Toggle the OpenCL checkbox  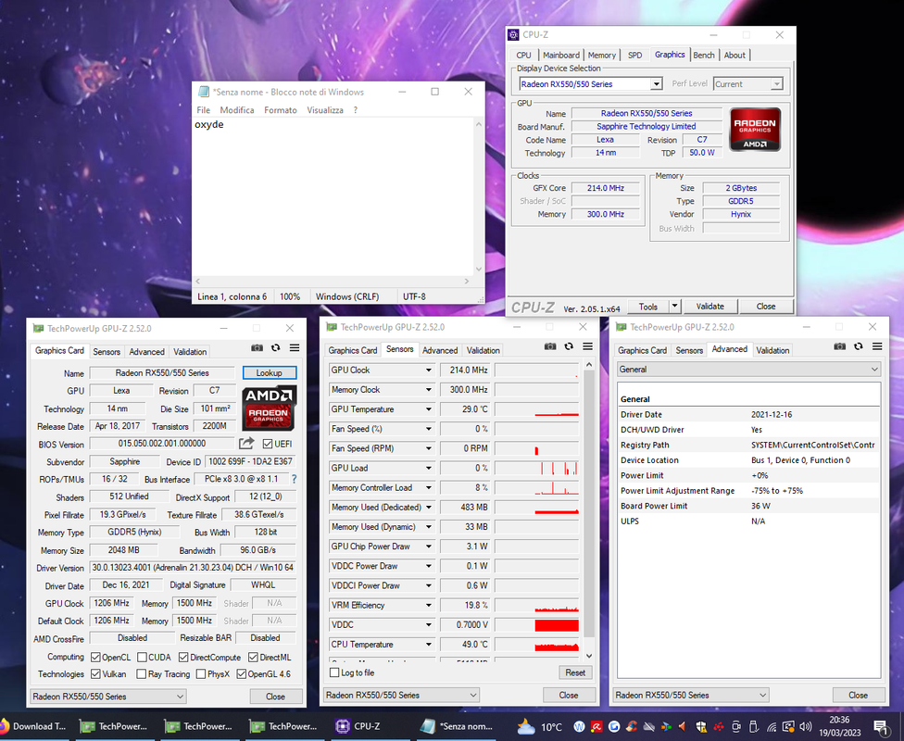(95, 658)
